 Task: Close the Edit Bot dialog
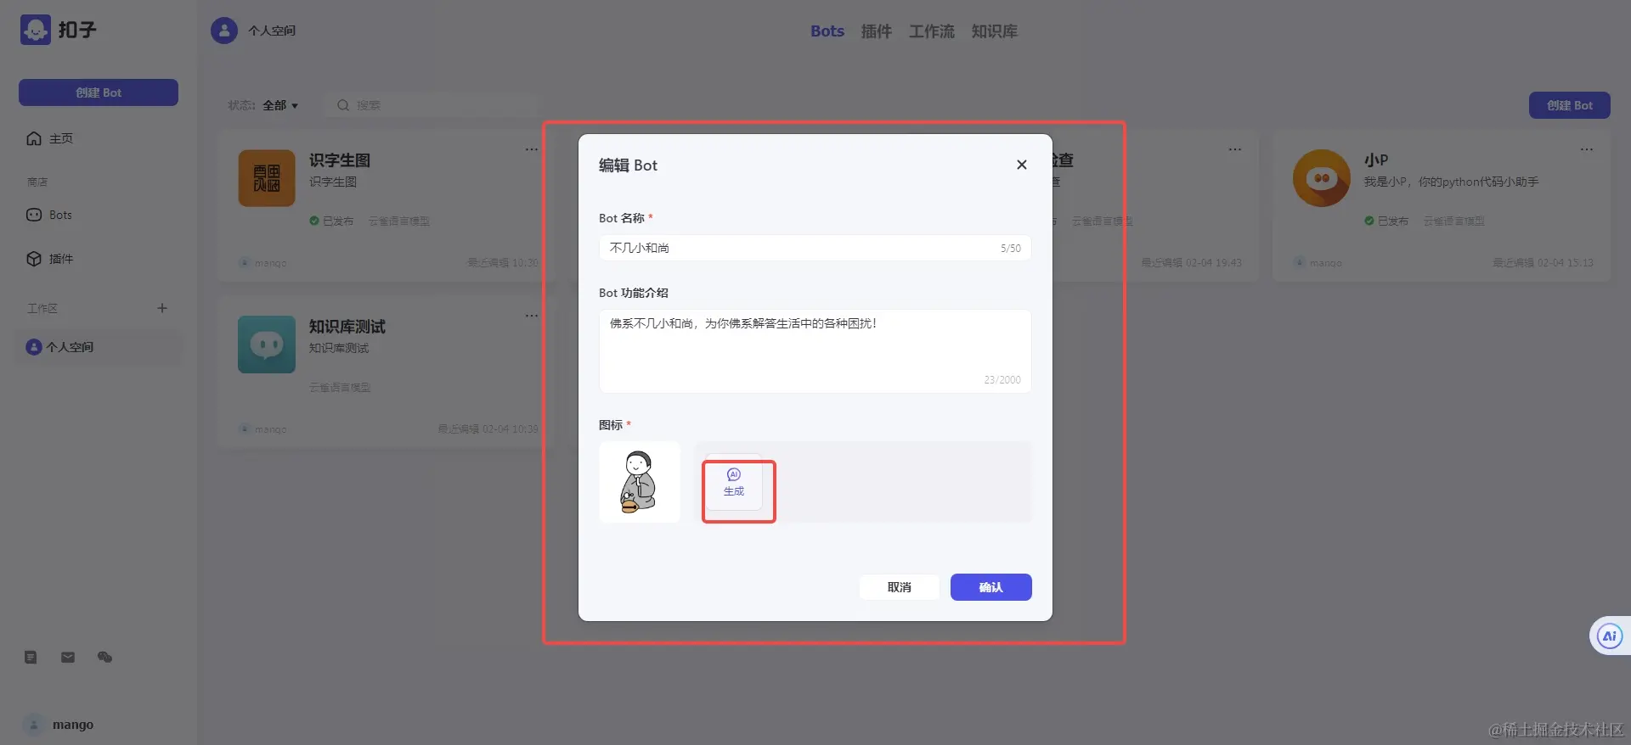[1022, 165]
